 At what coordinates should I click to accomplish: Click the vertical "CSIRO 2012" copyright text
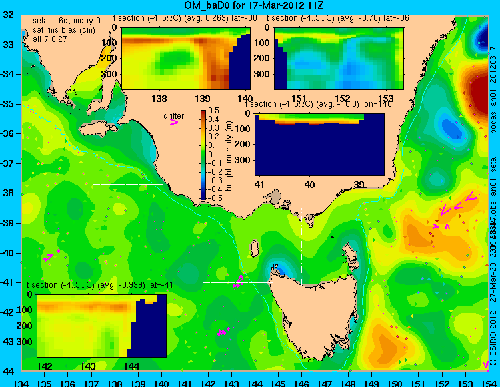coord(493,333)
